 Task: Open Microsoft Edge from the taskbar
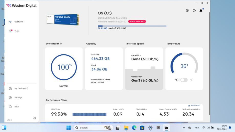click(x=134, y=128)
